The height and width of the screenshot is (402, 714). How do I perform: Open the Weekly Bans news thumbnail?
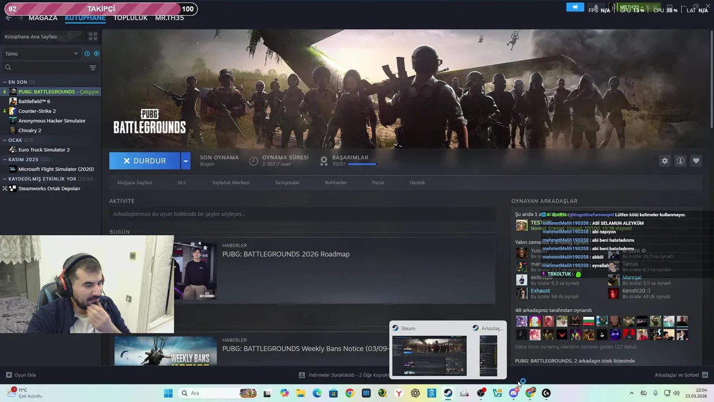point(165,351)
